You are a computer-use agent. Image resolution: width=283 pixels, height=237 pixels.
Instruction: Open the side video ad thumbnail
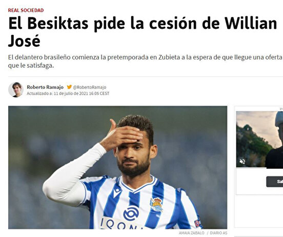259,139
